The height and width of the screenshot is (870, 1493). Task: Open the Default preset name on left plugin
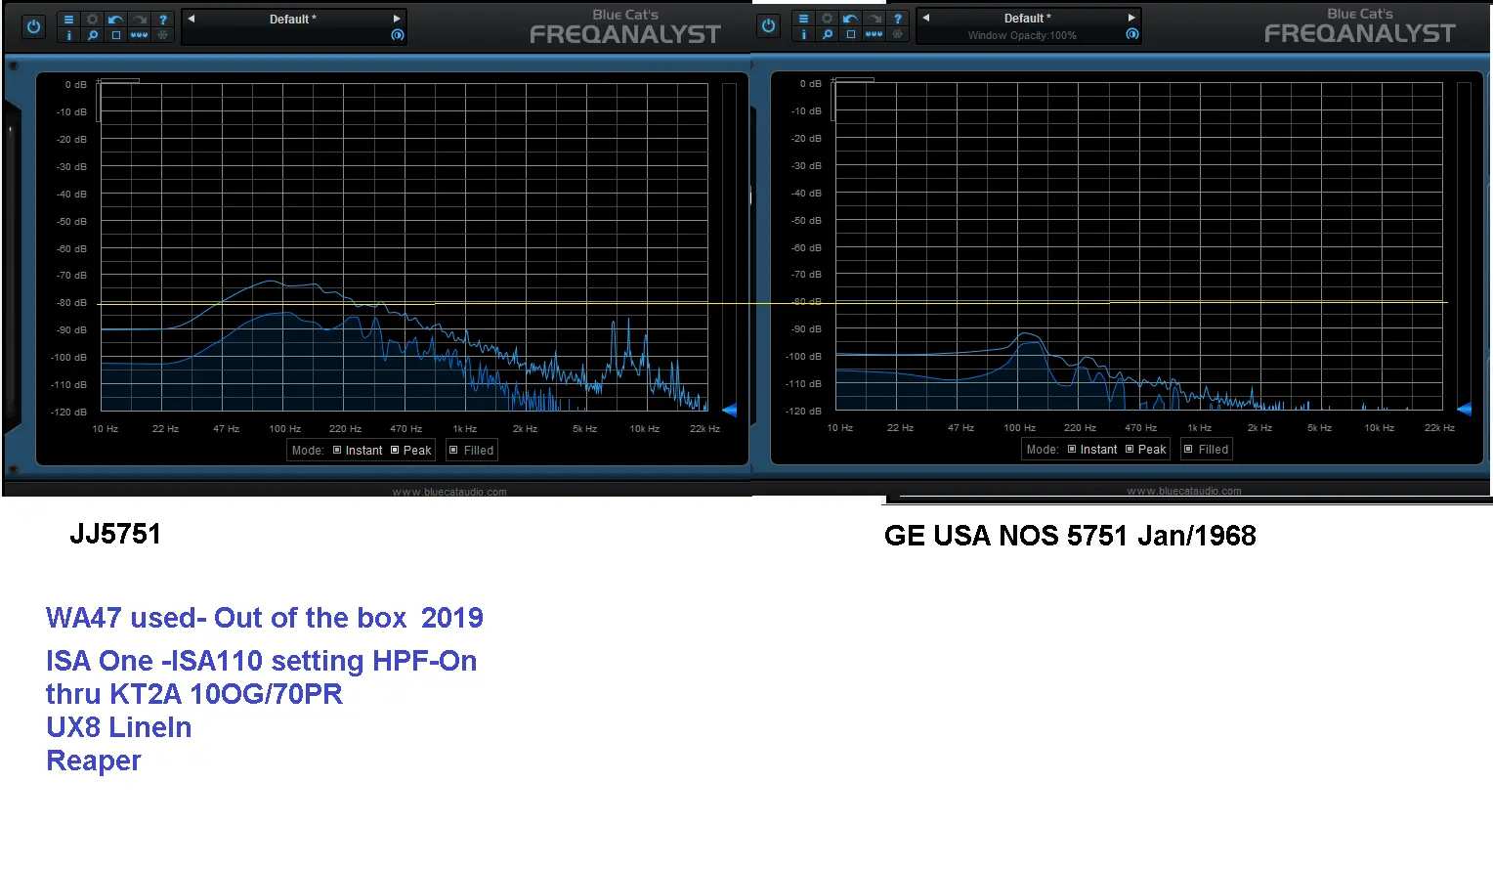coord(293,19)
